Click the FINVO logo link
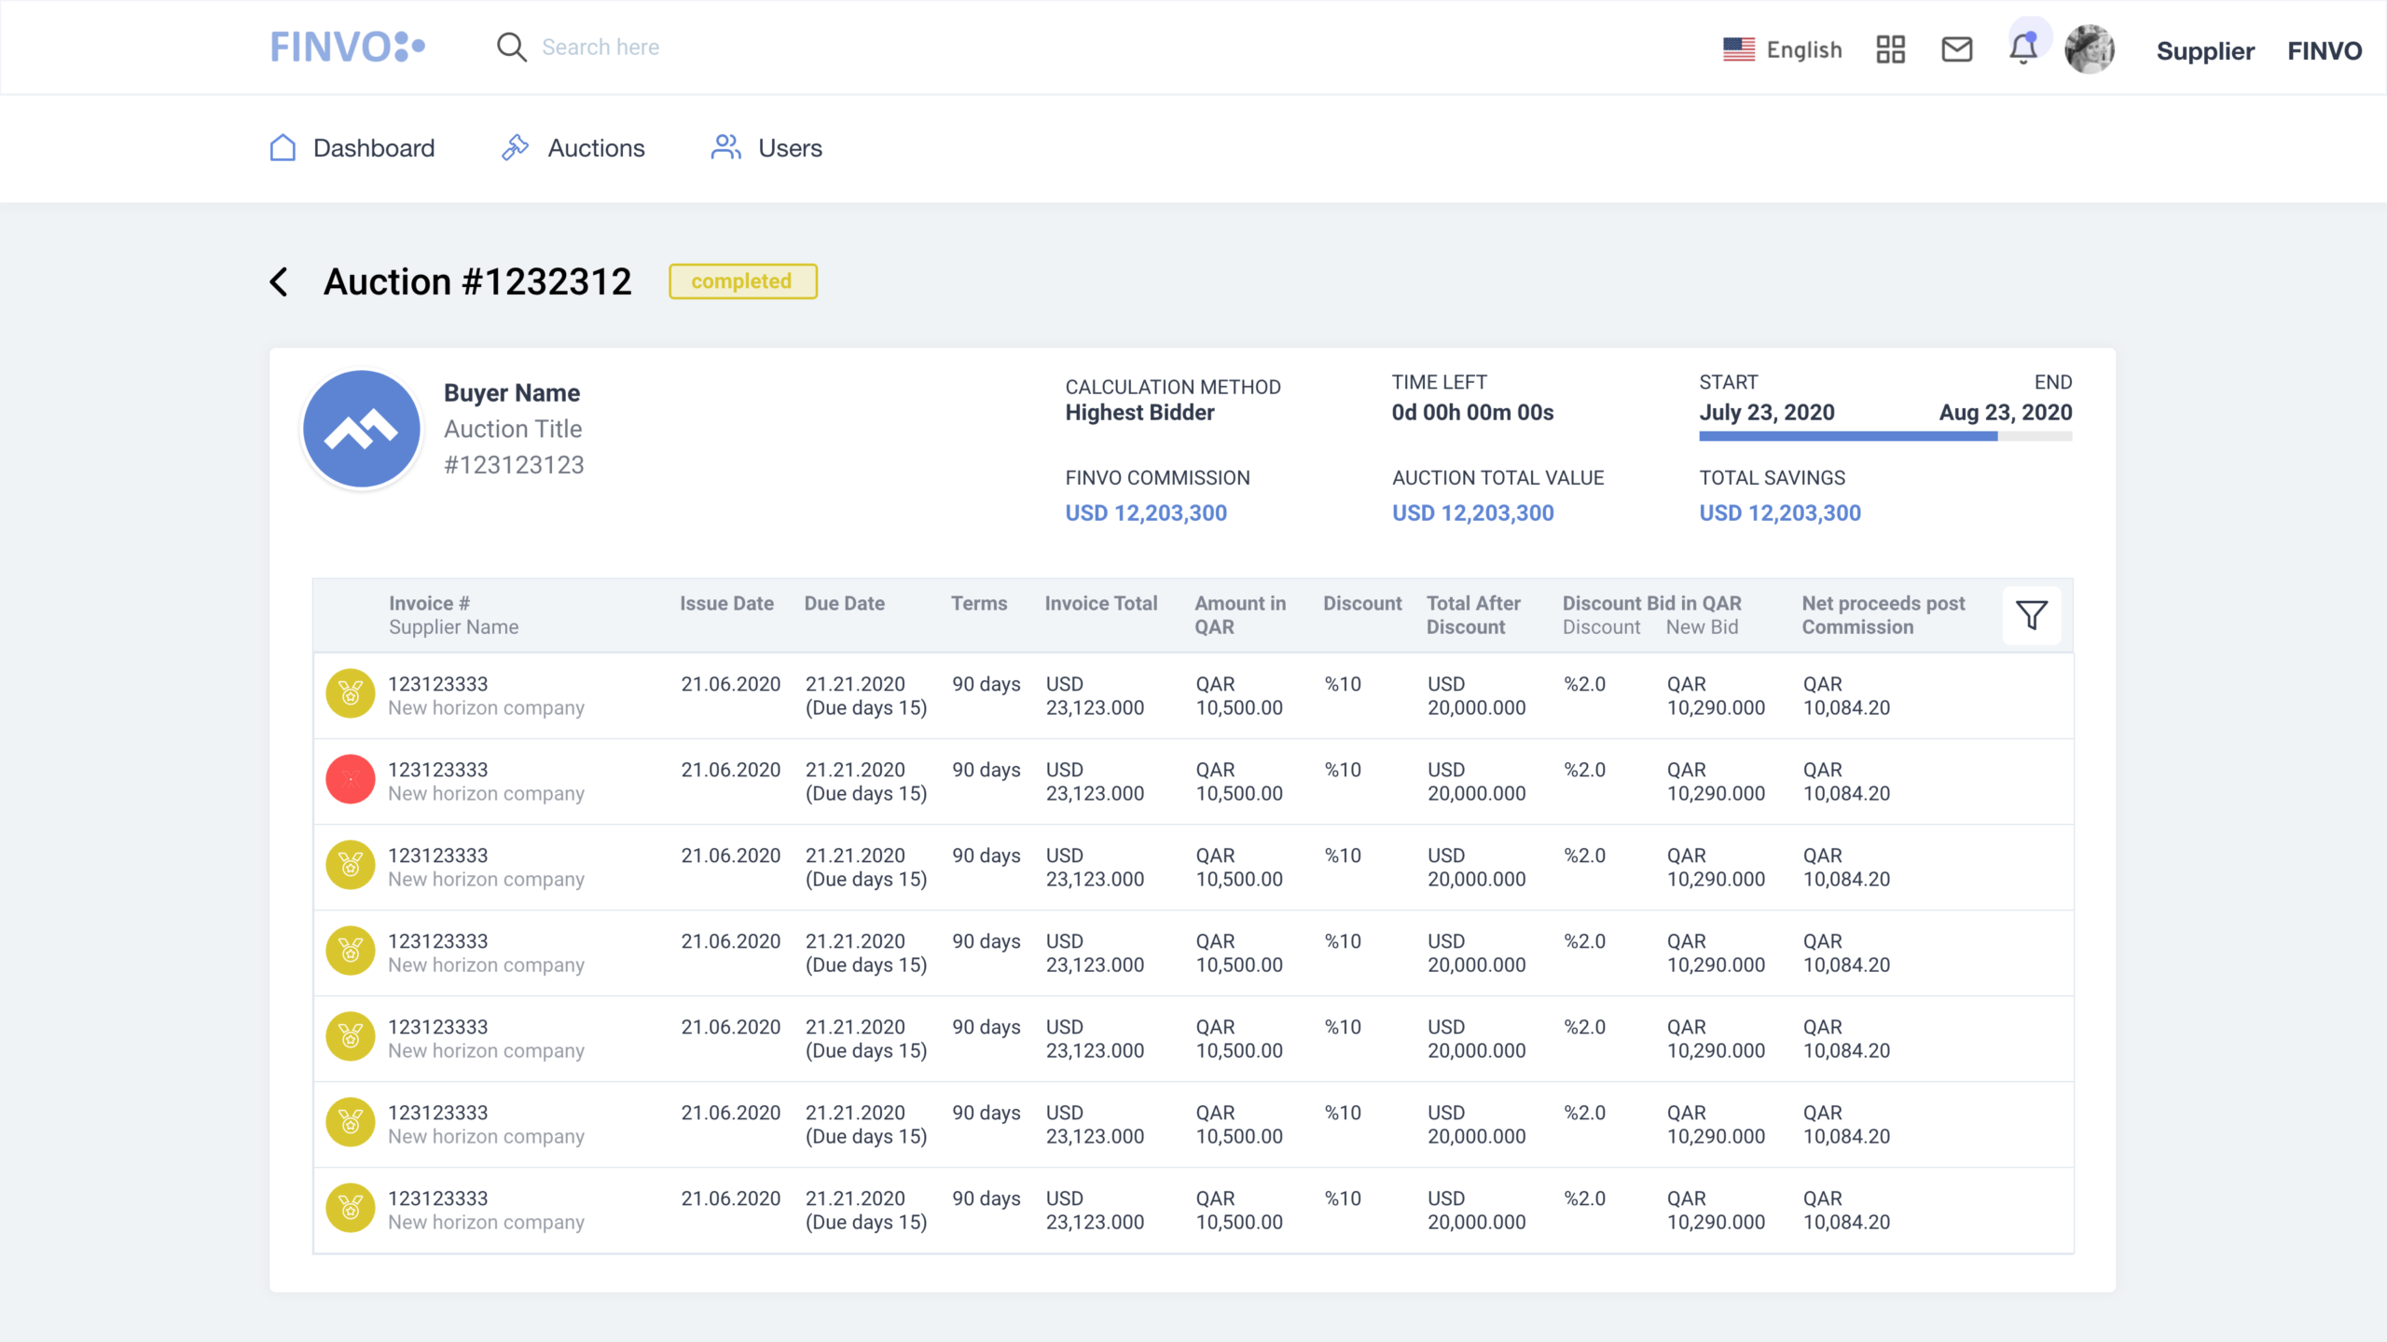This screenshot has width=2387, height=1342. (347, 47)
